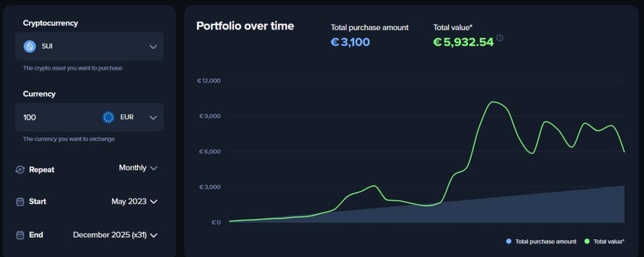This screenshot has height=257, width=644.
Task: Click the 100 amount input field
Action: click(x=57, y=117)
